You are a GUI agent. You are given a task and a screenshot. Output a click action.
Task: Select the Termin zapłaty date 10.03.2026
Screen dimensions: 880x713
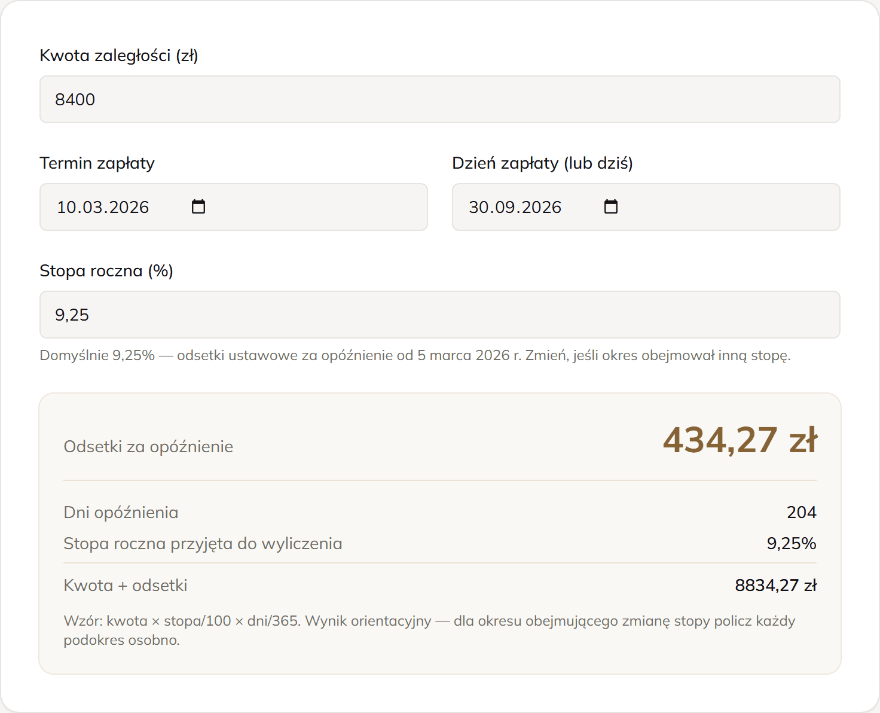[x=103, y=207]
